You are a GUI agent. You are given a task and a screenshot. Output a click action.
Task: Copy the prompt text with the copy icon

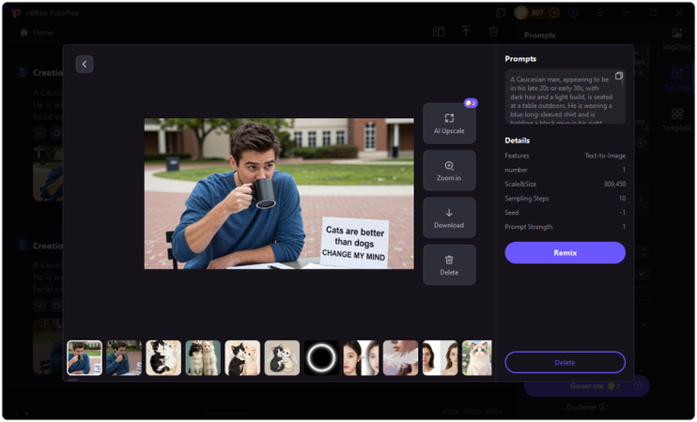point(619,76)
